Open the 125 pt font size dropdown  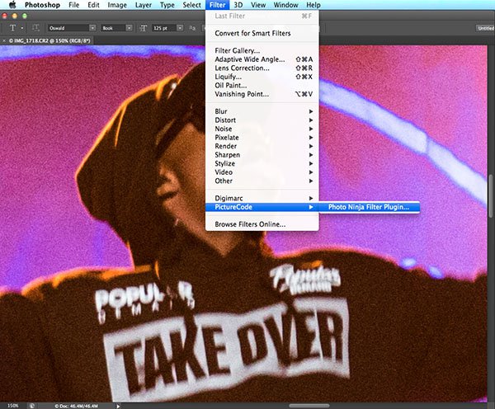click(180, 28)
